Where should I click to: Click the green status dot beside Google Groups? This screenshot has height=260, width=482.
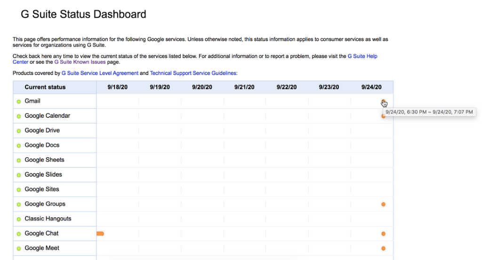19,204
